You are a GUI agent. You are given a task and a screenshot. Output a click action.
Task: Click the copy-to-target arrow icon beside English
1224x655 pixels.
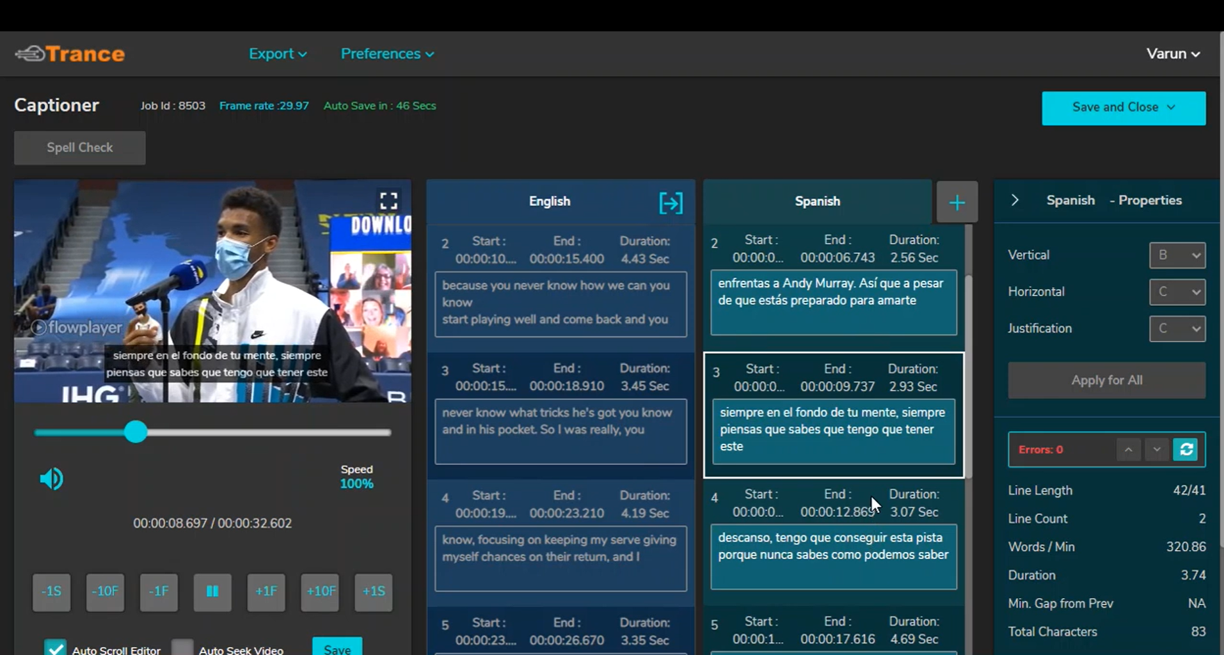671,203
